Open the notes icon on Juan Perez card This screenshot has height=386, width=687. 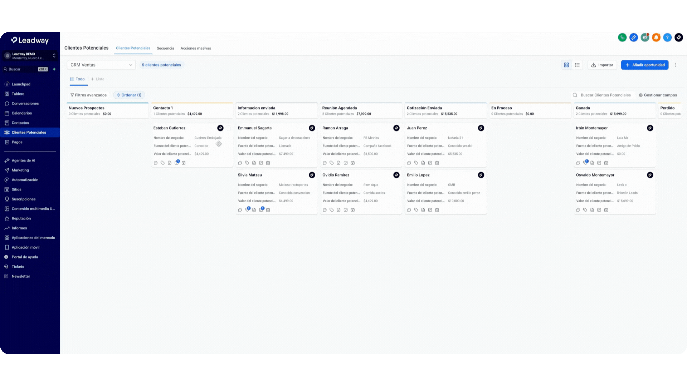tap(423, 163)
